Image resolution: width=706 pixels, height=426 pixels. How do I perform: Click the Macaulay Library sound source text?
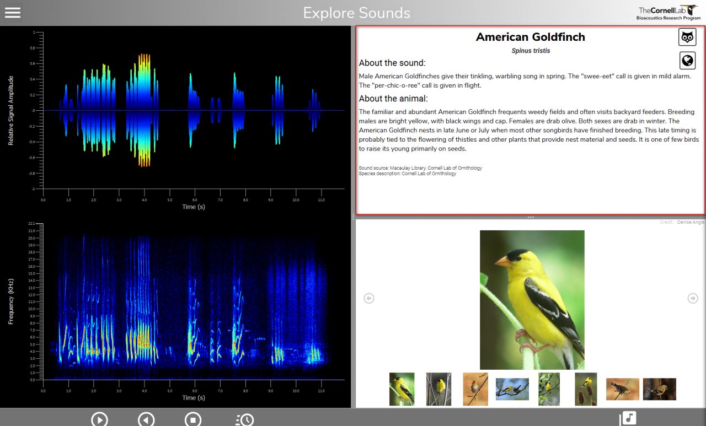420,168
